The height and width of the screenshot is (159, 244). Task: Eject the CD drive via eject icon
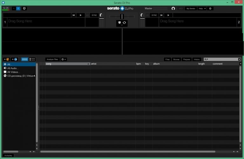(x=34, y=76)
